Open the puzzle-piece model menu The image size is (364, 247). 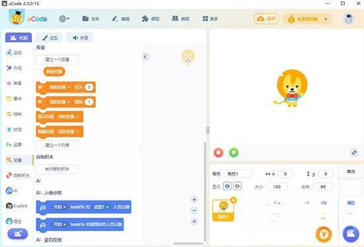point(151,19)
